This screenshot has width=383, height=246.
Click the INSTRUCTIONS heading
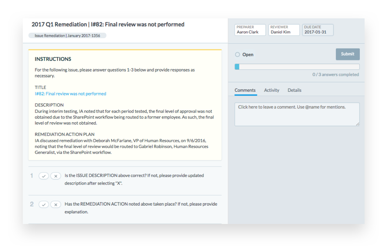pos(53,59)
